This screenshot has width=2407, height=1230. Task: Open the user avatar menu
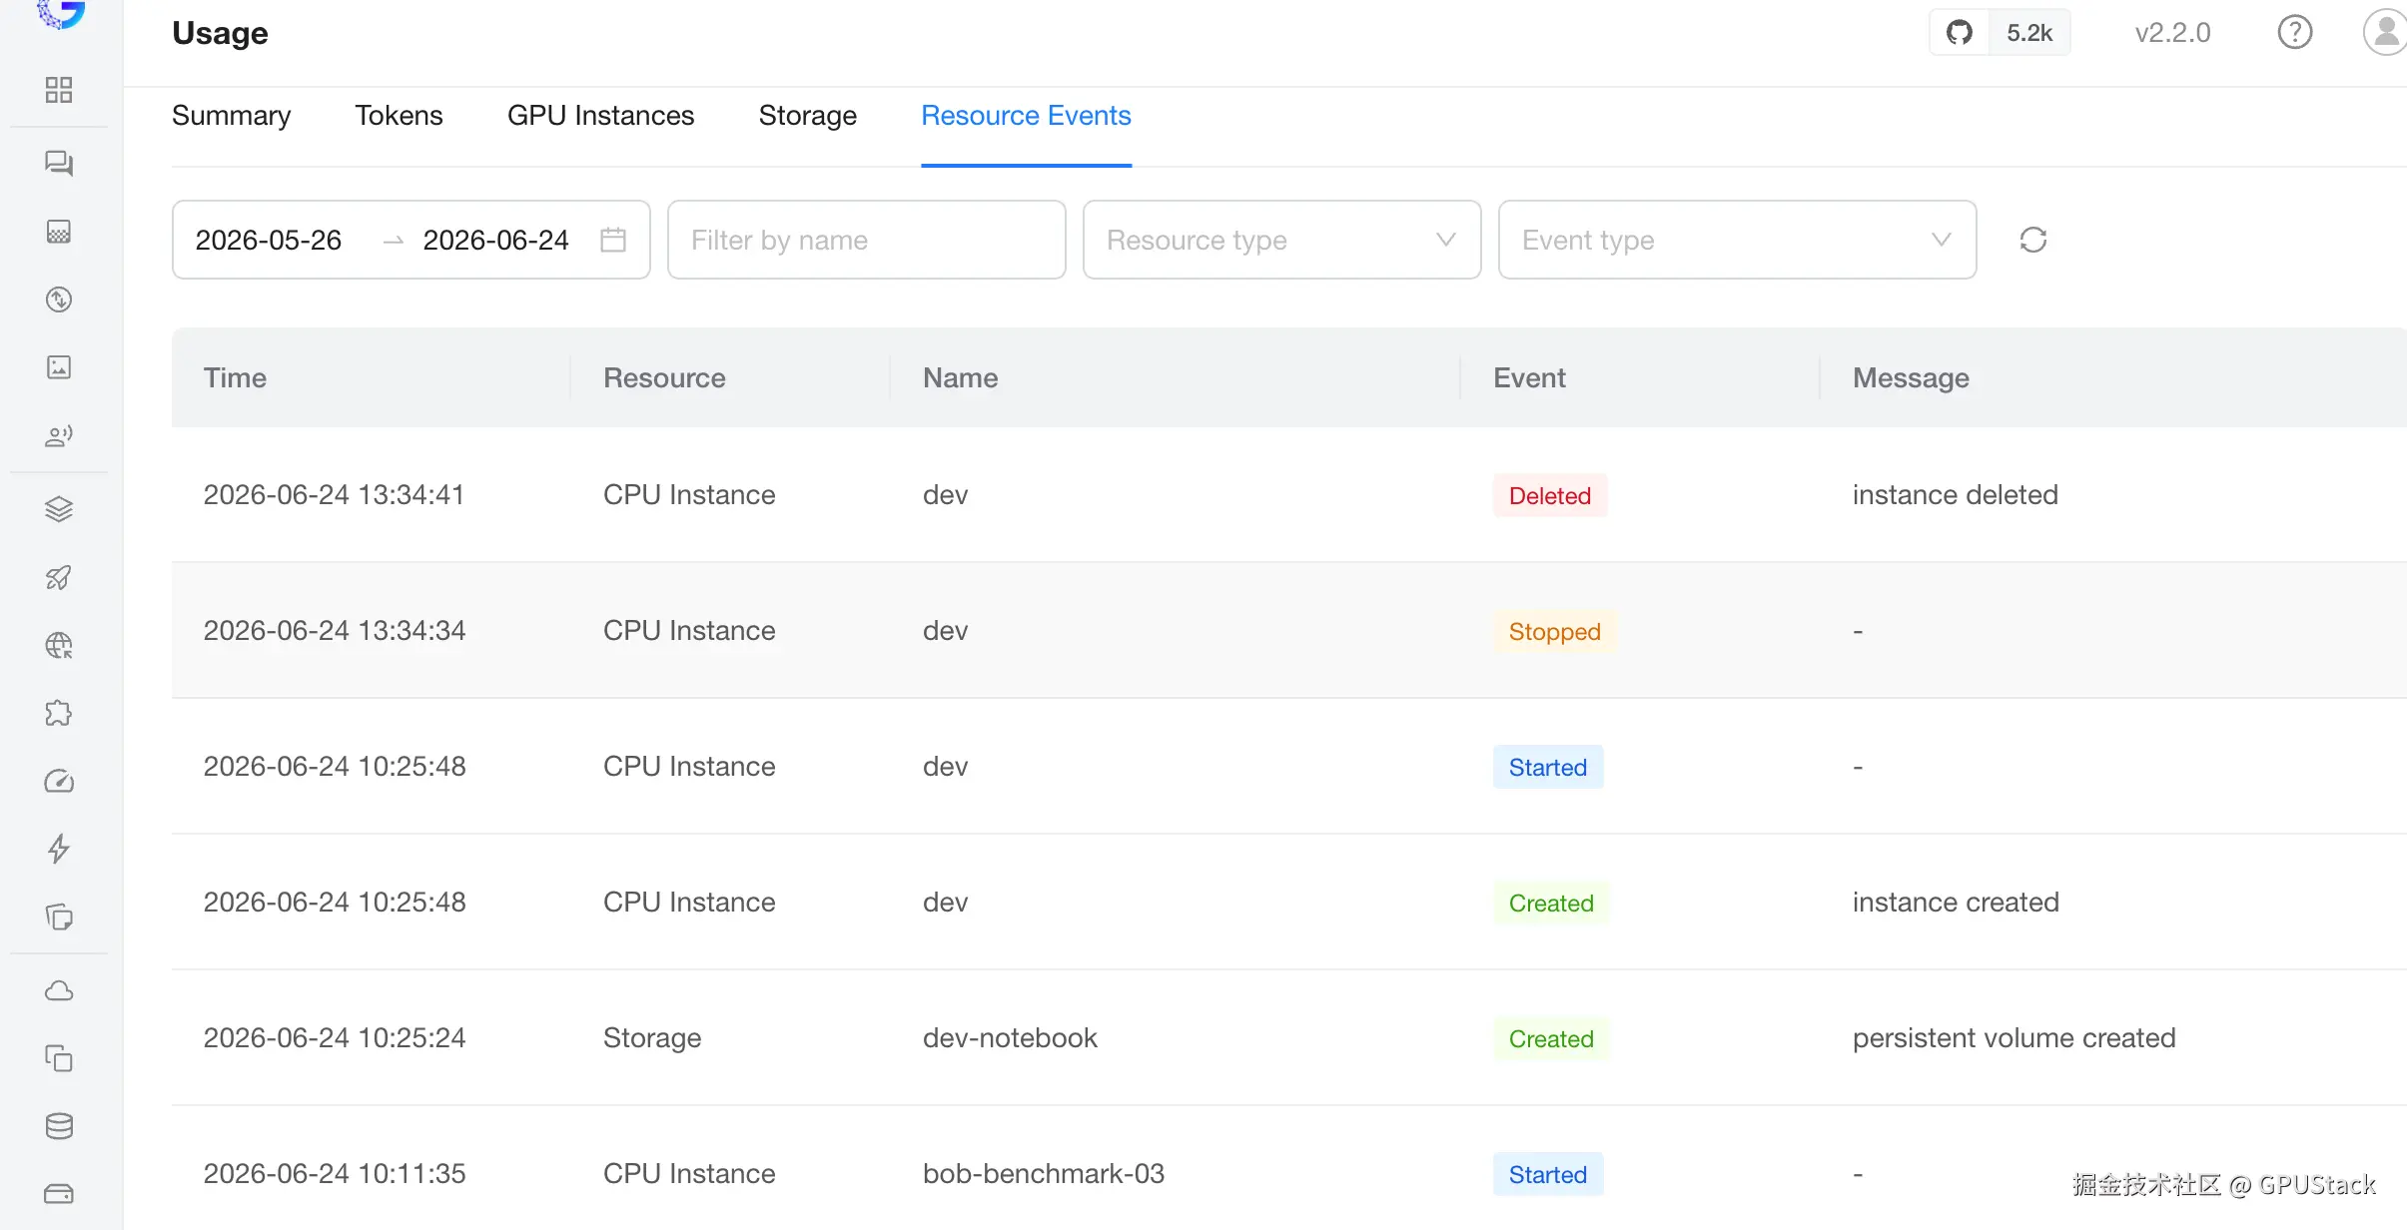click(2385, 33)
